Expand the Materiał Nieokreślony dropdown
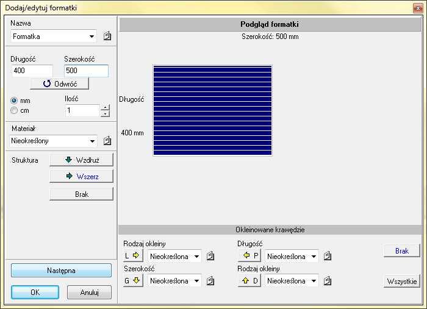Image resolution: width=427 pixels, height=309 pixels. coord(92,141)
